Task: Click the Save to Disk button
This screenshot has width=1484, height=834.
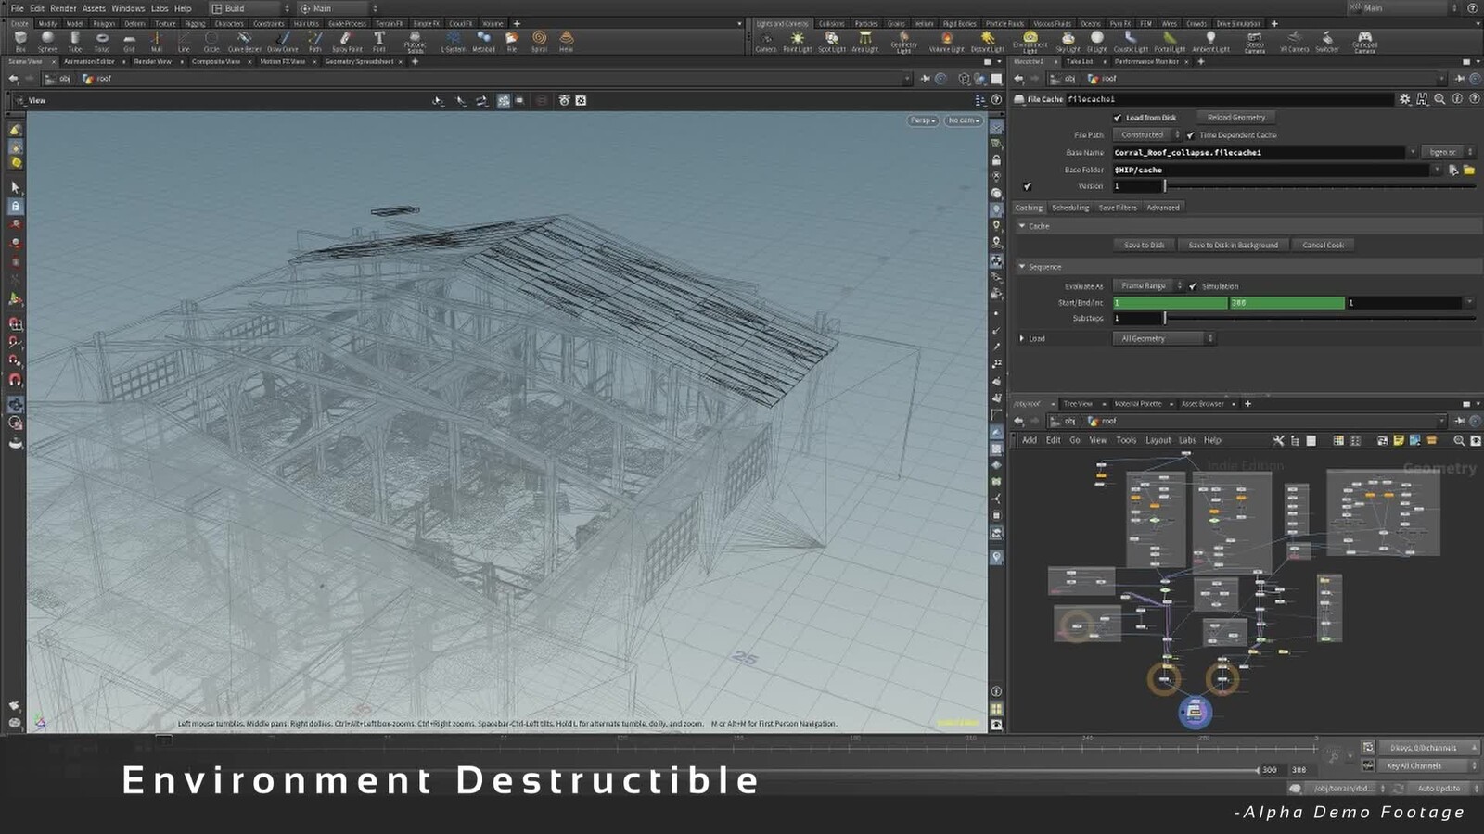Action: coord(1144,246)
